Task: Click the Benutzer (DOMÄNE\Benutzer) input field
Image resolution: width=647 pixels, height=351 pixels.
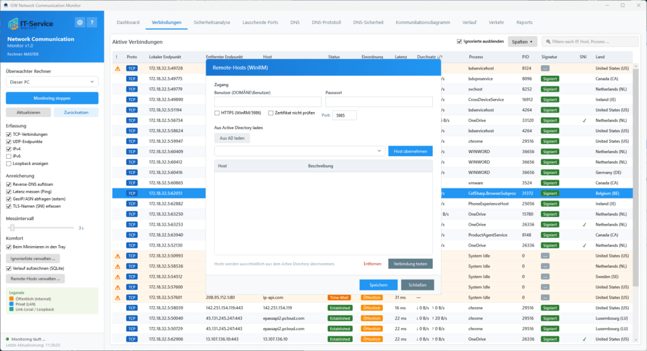Action: point(267,102)
